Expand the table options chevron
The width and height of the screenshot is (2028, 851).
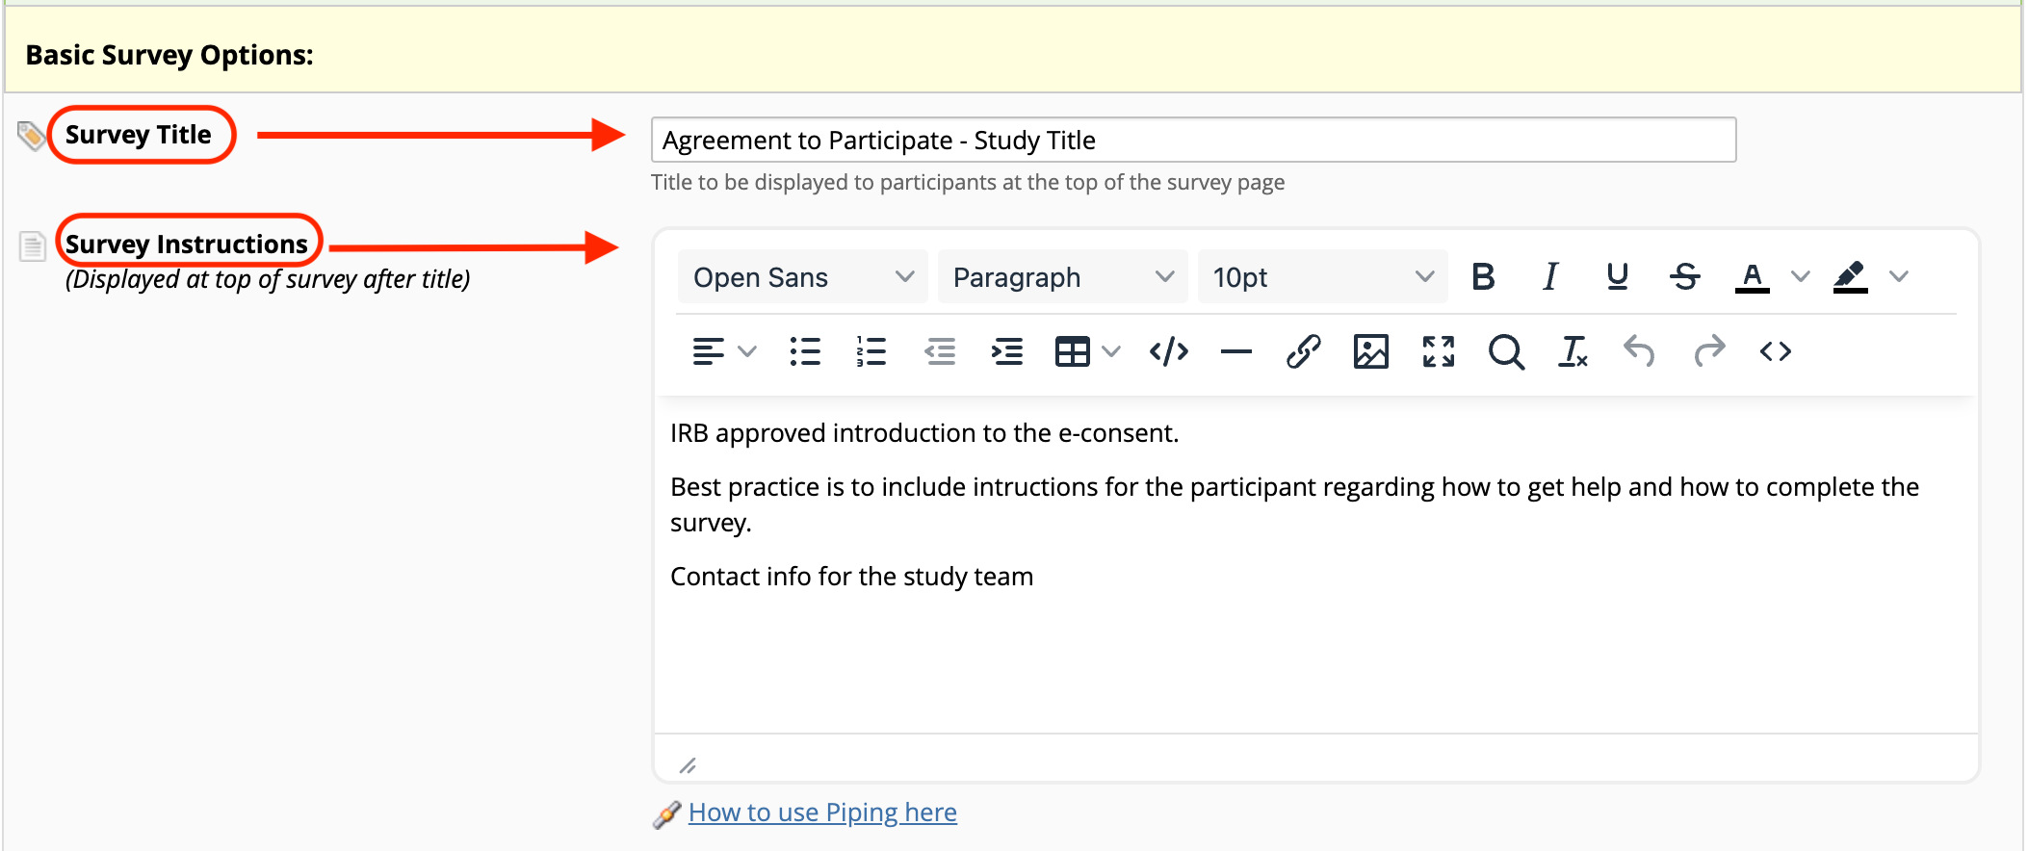(x=1111, y=351)
